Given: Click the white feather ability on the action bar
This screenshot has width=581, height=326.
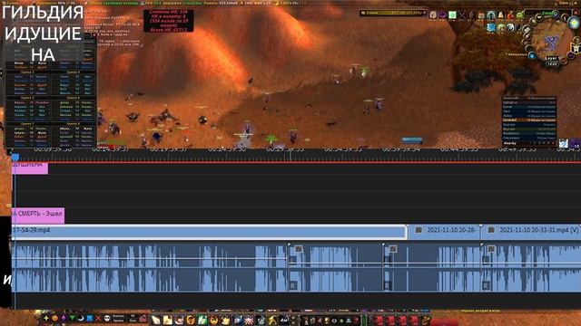Looking at the screenshot, I should coord(156,320).
